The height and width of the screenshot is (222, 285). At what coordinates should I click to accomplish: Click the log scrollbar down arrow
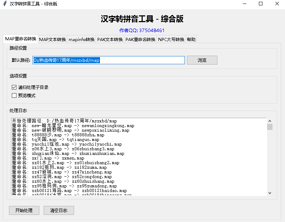tap(270, 193)
